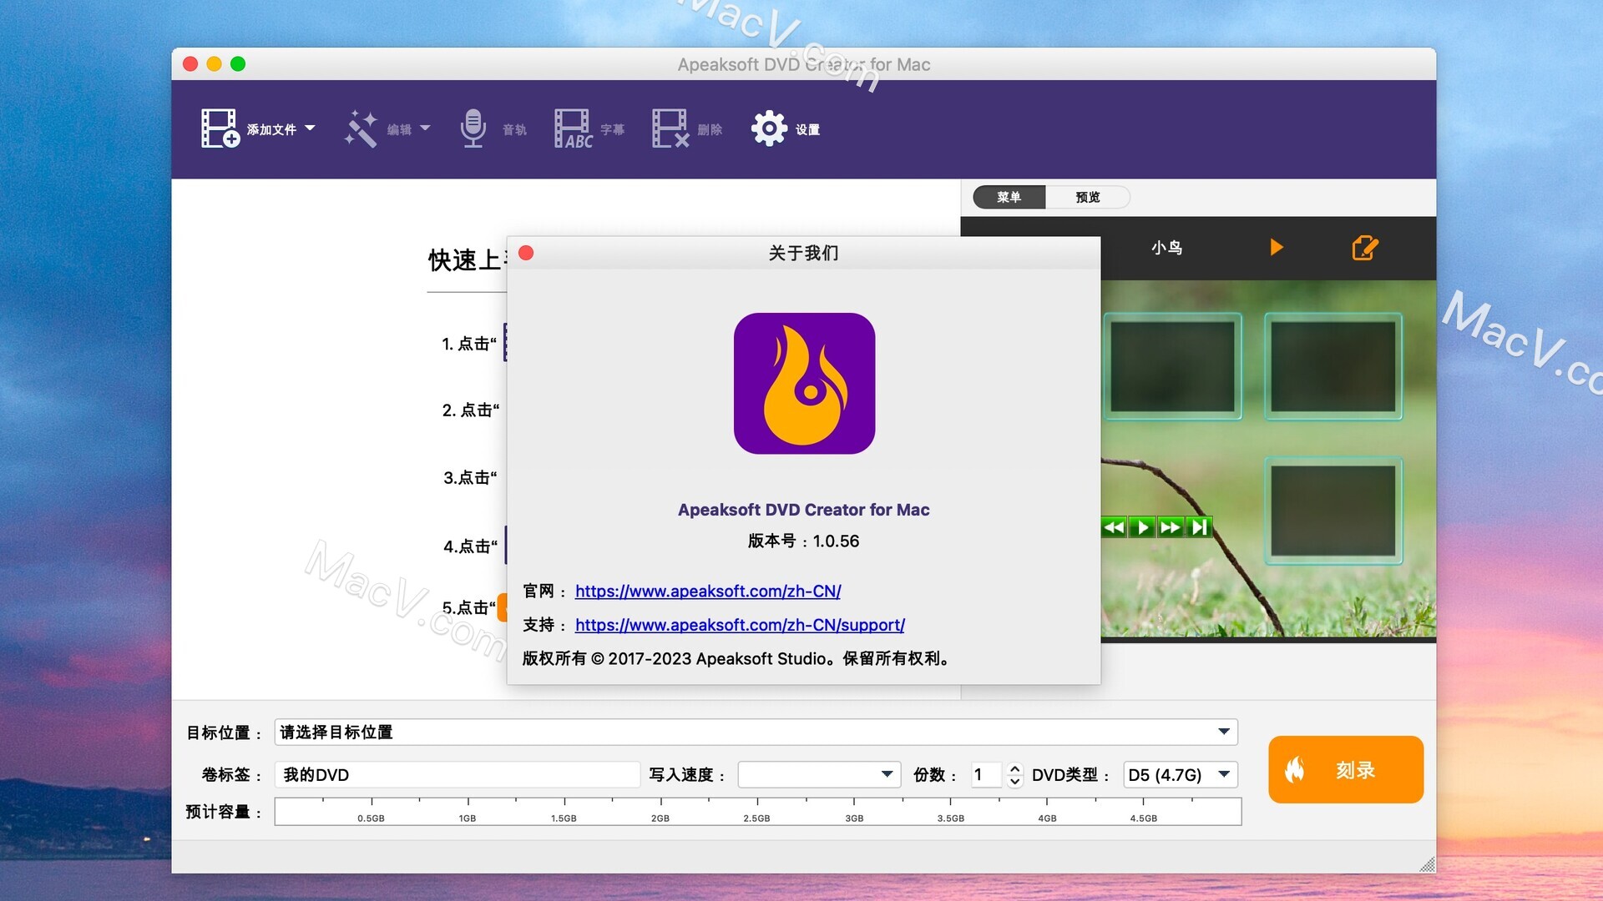
Task: Click the 份数 copies number field
Action: pyautogui.click(x=985, y=774)
